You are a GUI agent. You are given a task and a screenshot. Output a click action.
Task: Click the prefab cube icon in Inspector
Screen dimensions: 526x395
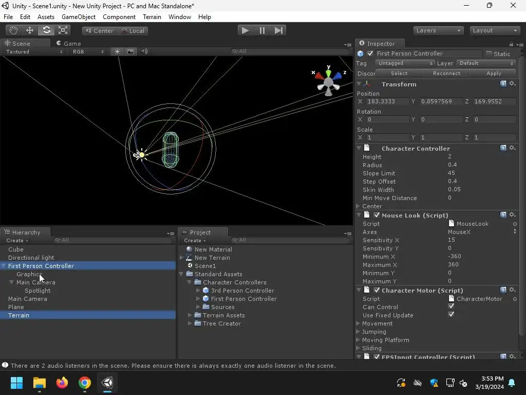point(360,53)
